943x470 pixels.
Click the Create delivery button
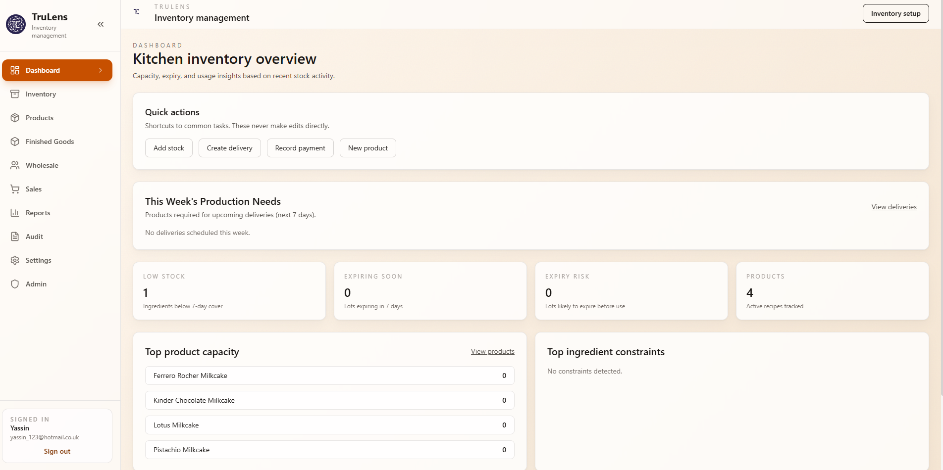point(229,148)
